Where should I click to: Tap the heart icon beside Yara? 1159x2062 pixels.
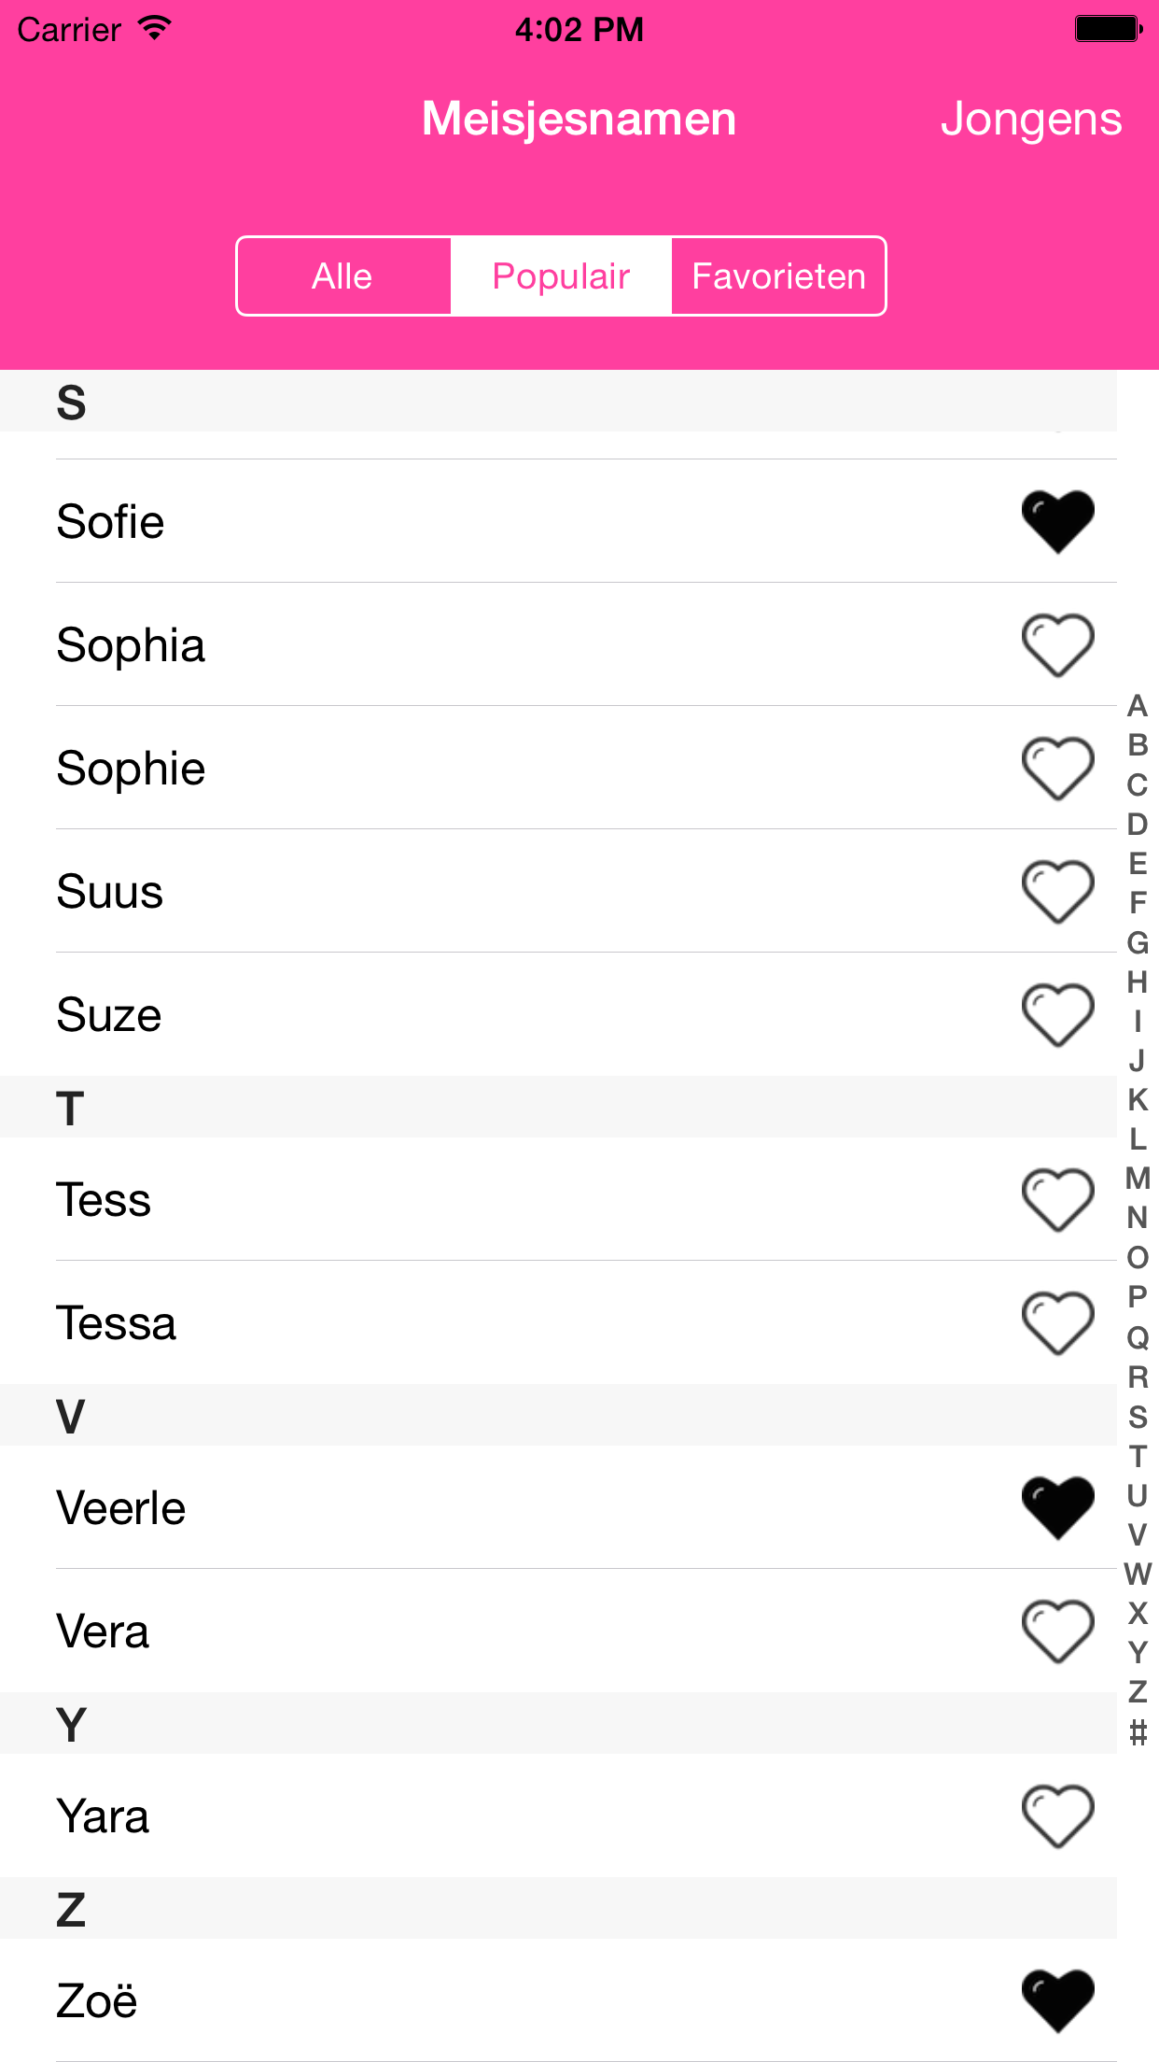(1057, 1815)
